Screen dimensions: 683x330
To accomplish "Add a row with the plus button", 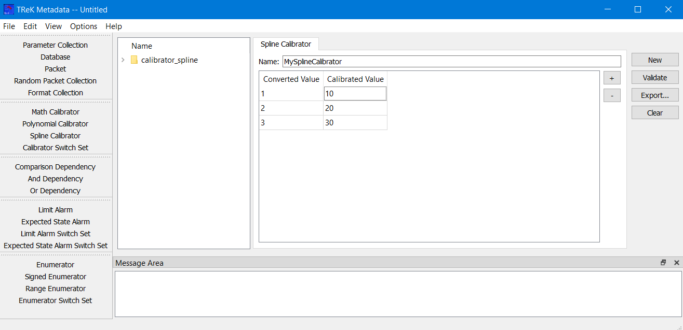I will click(x=612, y=78).
